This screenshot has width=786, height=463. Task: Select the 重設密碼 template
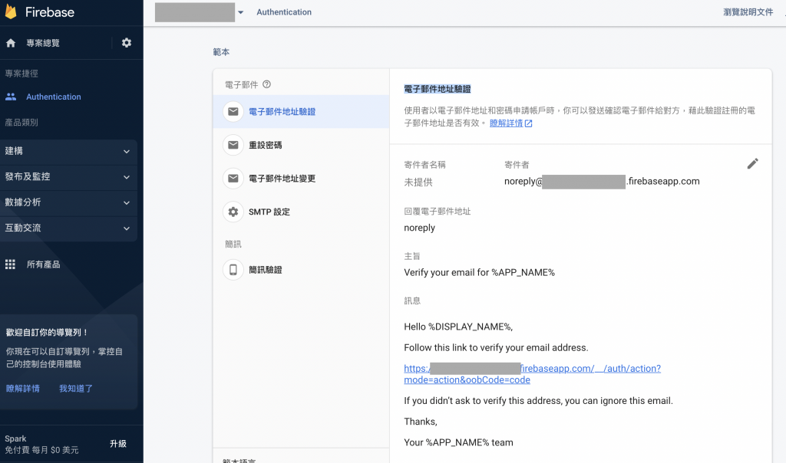coord(301,145)
